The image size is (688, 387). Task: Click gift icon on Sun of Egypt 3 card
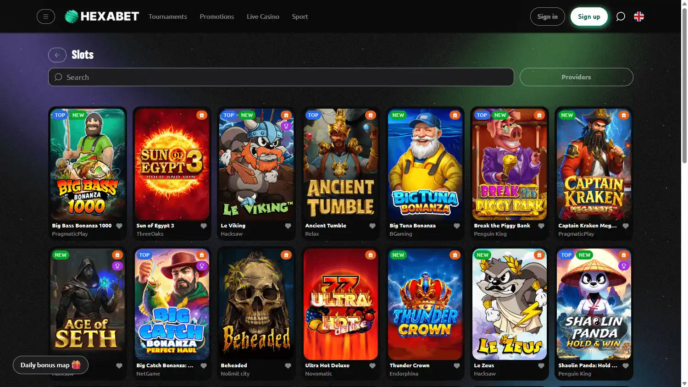point(202,115)
